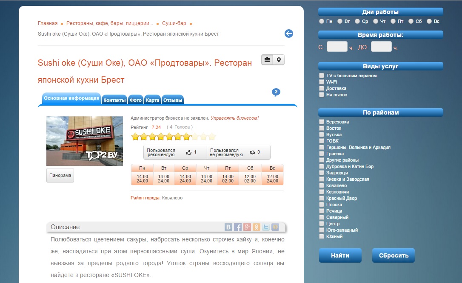
Task: Check the Речица district checkbox
Action: tap(322, 211)
